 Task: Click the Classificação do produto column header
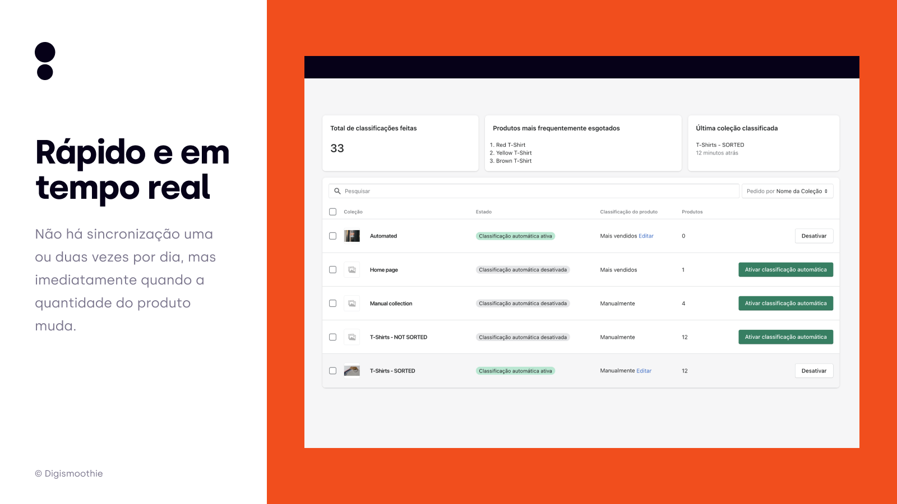click(x=628, y=212)
